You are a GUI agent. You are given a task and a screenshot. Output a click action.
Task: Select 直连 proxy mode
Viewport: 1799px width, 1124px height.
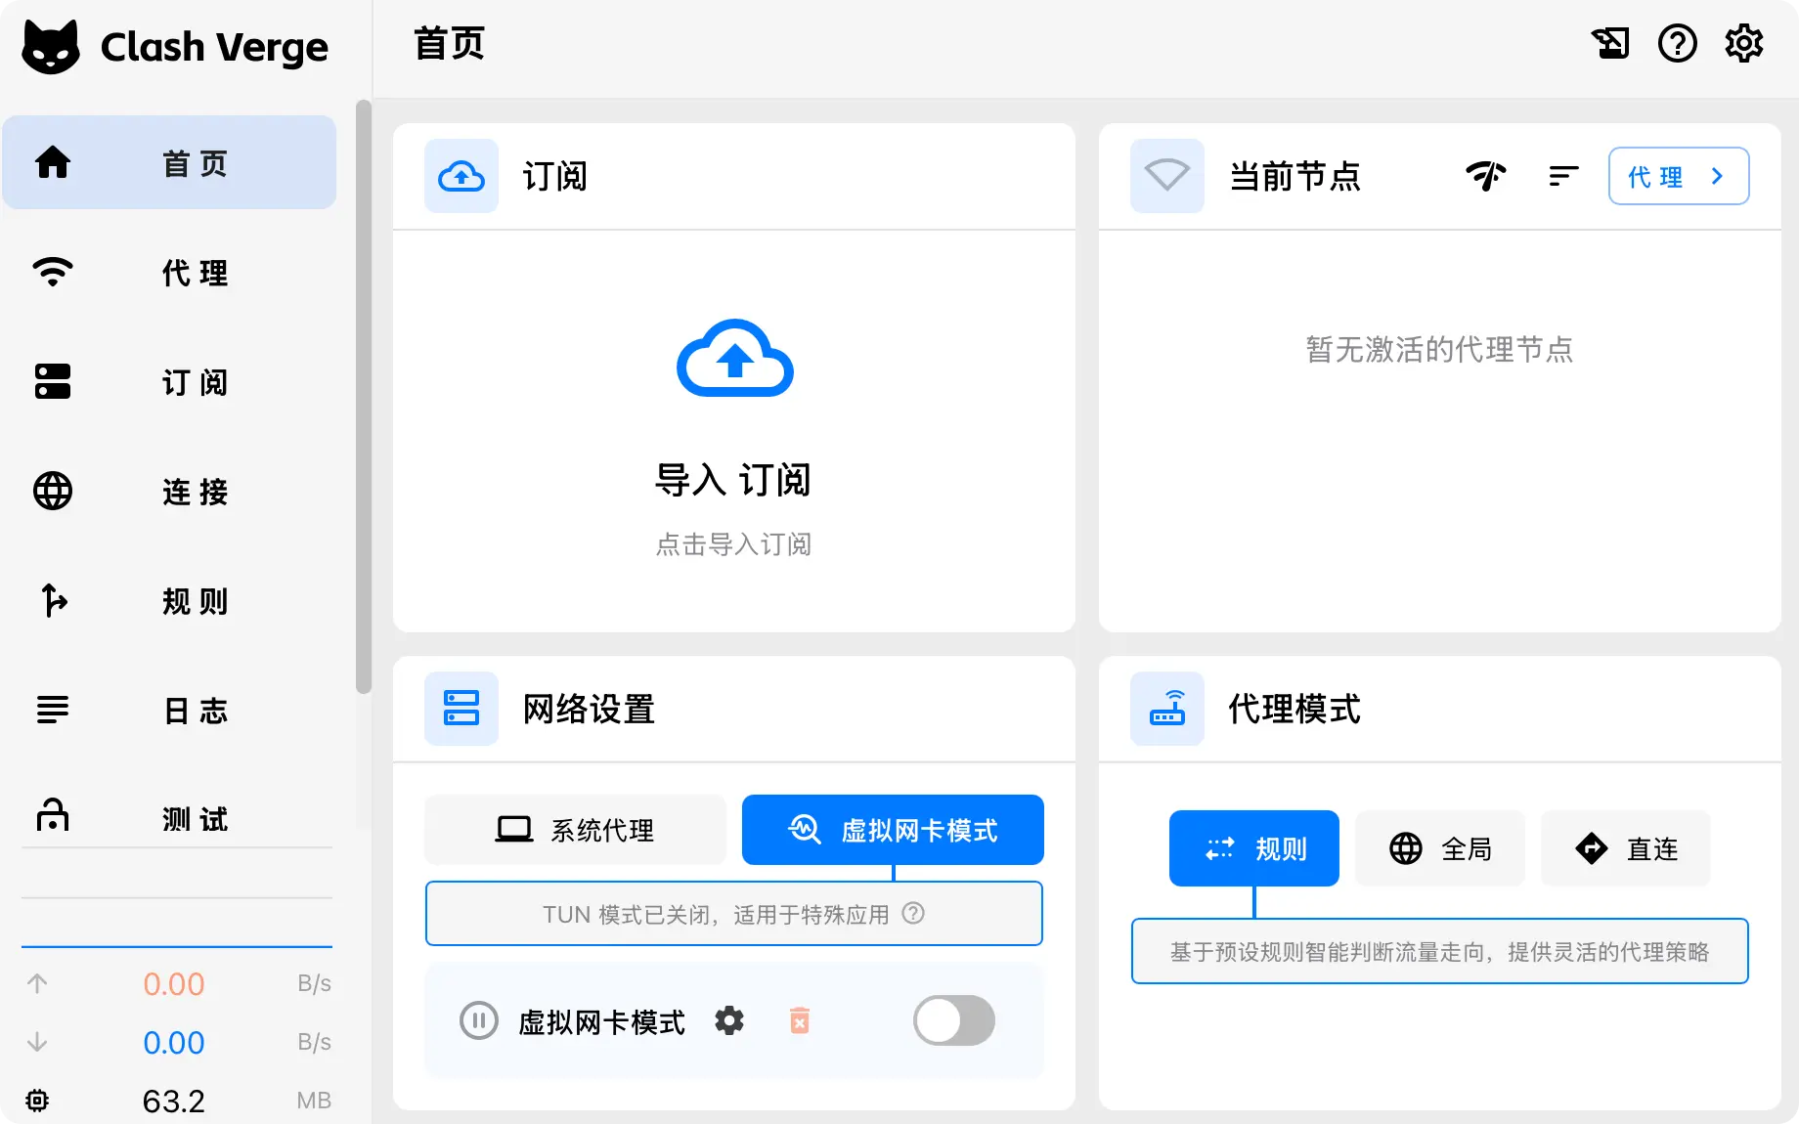(x=1625, y=848)
